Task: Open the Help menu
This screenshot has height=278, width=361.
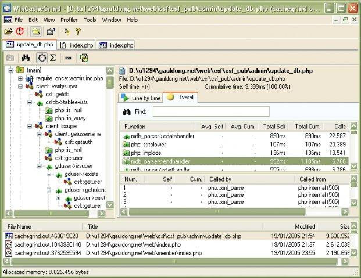Action: click(x=133, y=20)
